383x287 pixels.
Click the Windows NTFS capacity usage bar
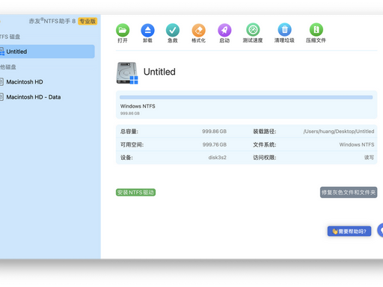coord(246,97)
